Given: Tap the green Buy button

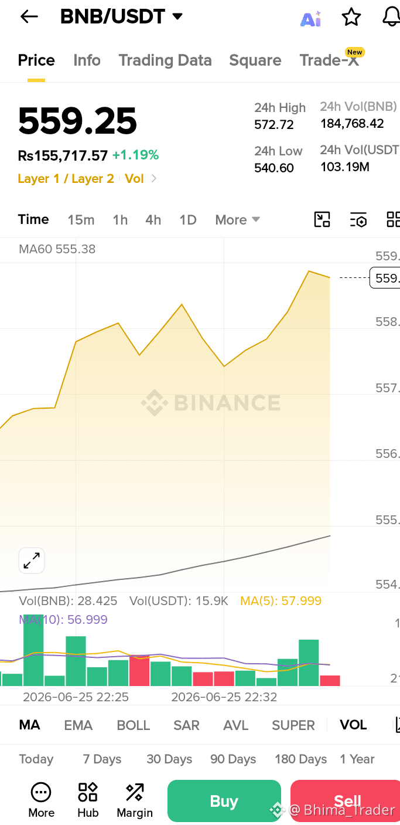Looking at the screenshot, I should click(x=224, y=801).
